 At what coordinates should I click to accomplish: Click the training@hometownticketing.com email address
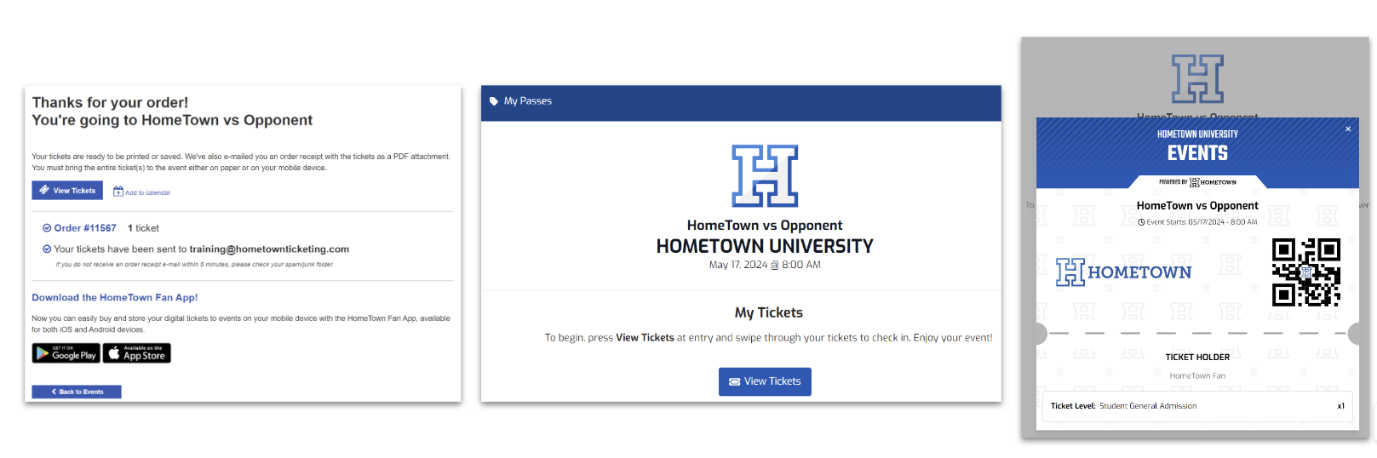[x=269, y=249]
